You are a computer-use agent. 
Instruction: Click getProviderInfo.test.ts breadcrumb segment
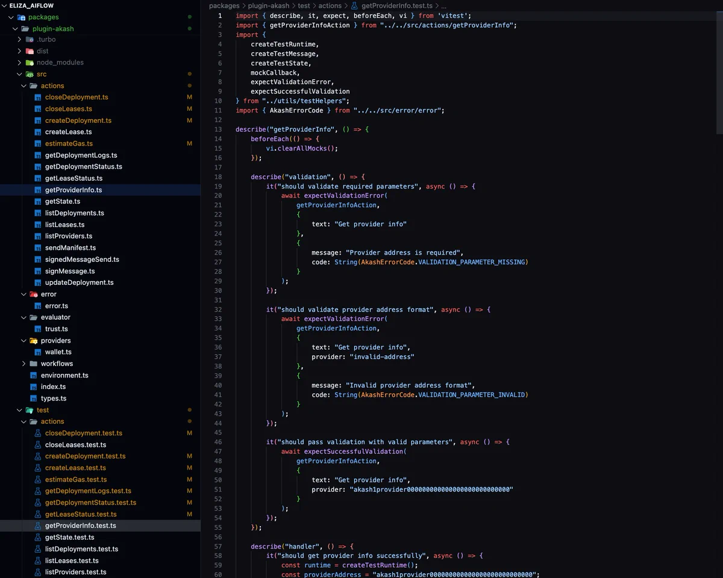pos(397,5)
